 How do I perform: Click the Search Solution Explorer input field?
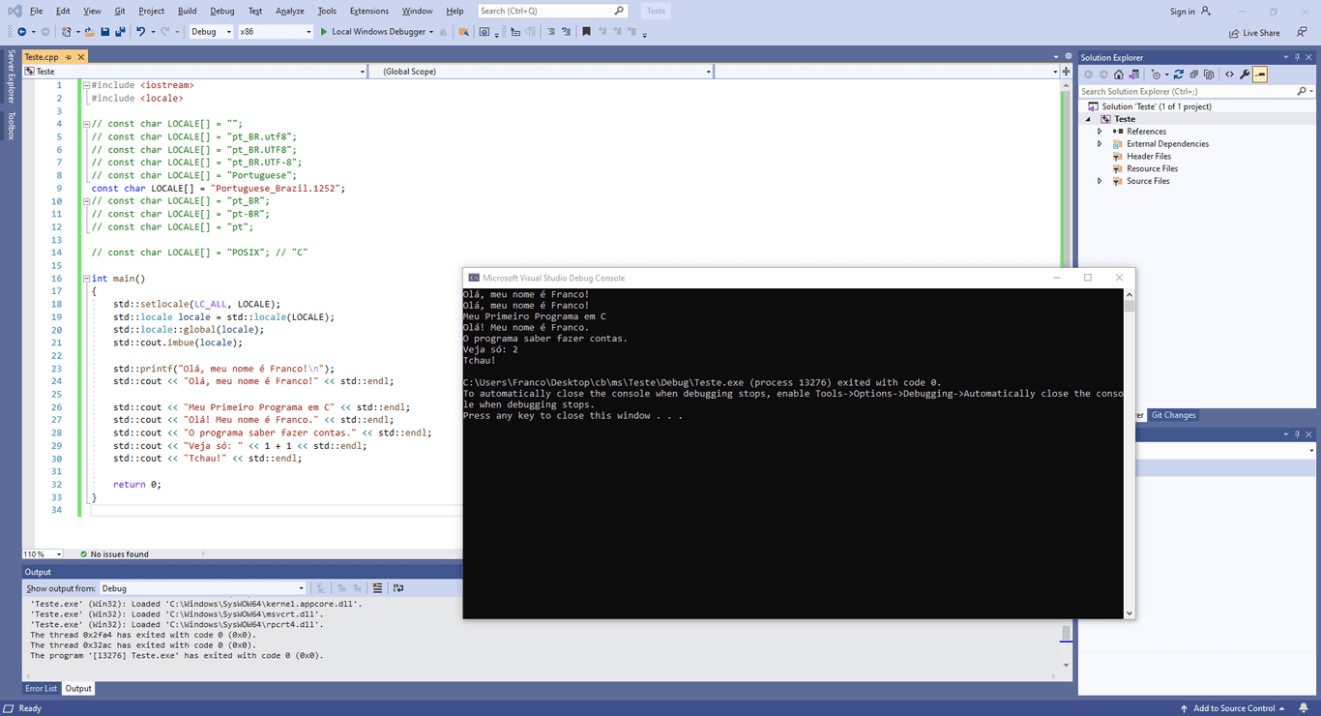click(1180, 90)
